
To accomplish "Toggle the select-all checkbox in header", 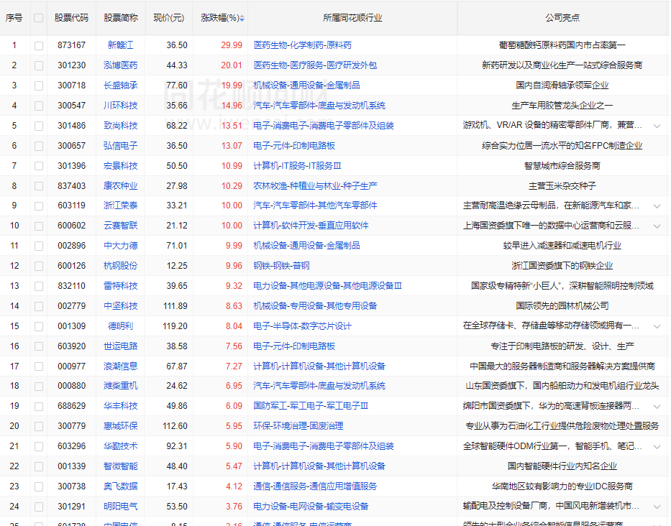I will (x=39, y=18).
